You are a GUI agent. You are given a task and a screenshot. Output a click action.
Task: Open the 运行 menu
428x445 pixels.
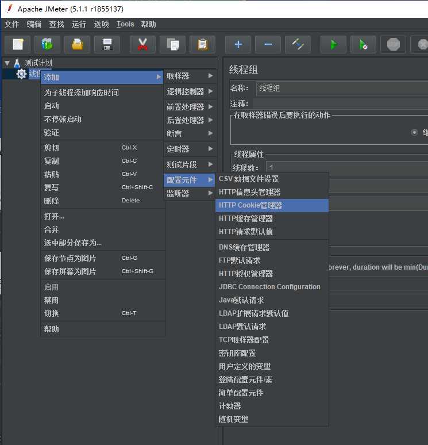point(79,24)
